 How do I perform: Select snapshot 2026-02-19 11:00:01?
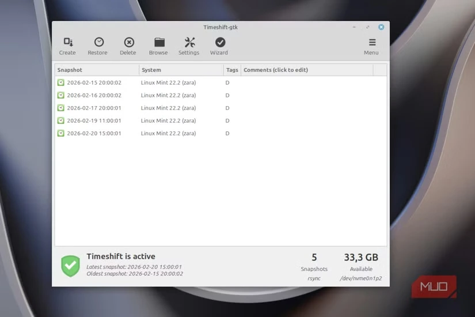(x=94, y=120)
